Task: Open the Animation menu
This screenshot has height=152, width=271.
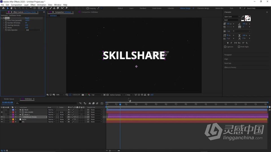Action: 41,5
